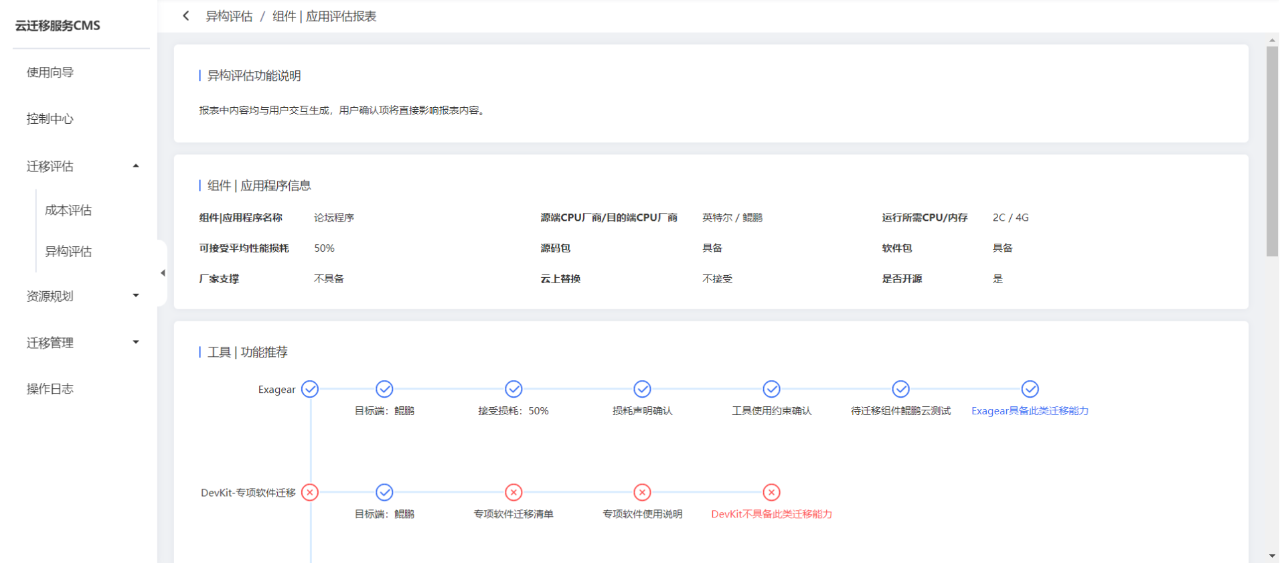
Task: Click the Exagear row check icon
Action: [310, 389]
